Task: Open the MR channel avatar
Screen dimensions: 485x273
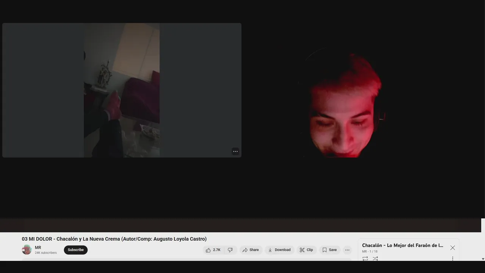Action: [x=27, y=249]
